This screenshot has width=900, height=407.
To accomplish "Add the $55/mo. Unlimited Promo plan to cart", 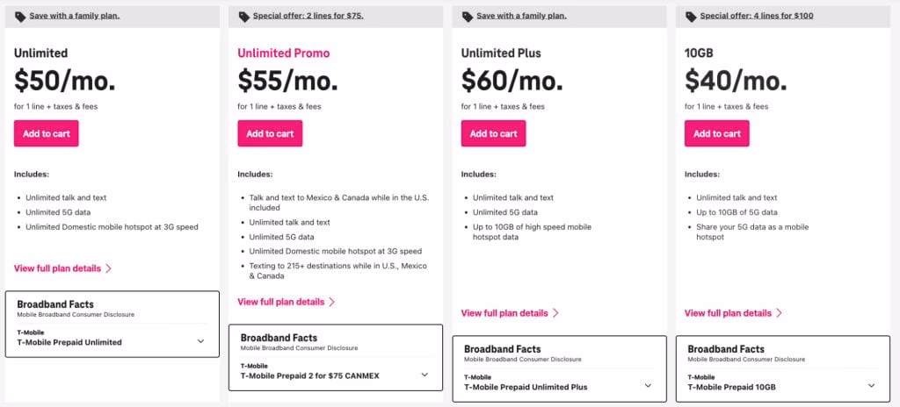I will point(270,133).
